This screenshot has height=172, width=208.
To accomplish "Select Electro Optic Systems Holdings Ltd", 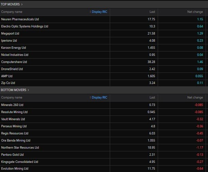I will pos(24,26).
